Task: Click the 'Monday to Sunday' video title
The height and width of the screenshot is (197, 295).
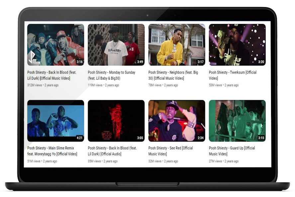Action: (x=111, y=75)
